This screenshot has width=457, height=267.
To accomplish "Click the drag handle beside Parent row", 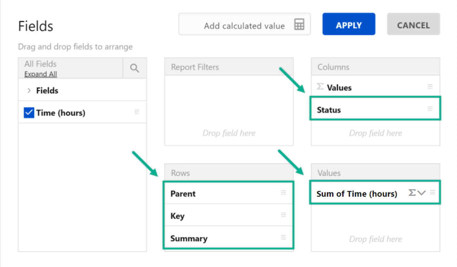I will coord(283,193).
